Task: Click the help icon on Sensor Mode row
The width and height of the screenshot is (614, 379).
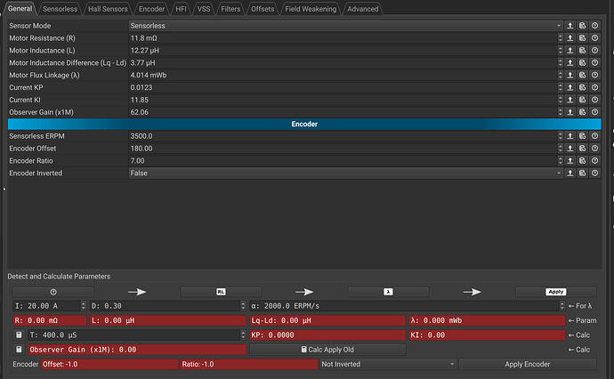Action: pyautogui.click(x=594, y=26)
